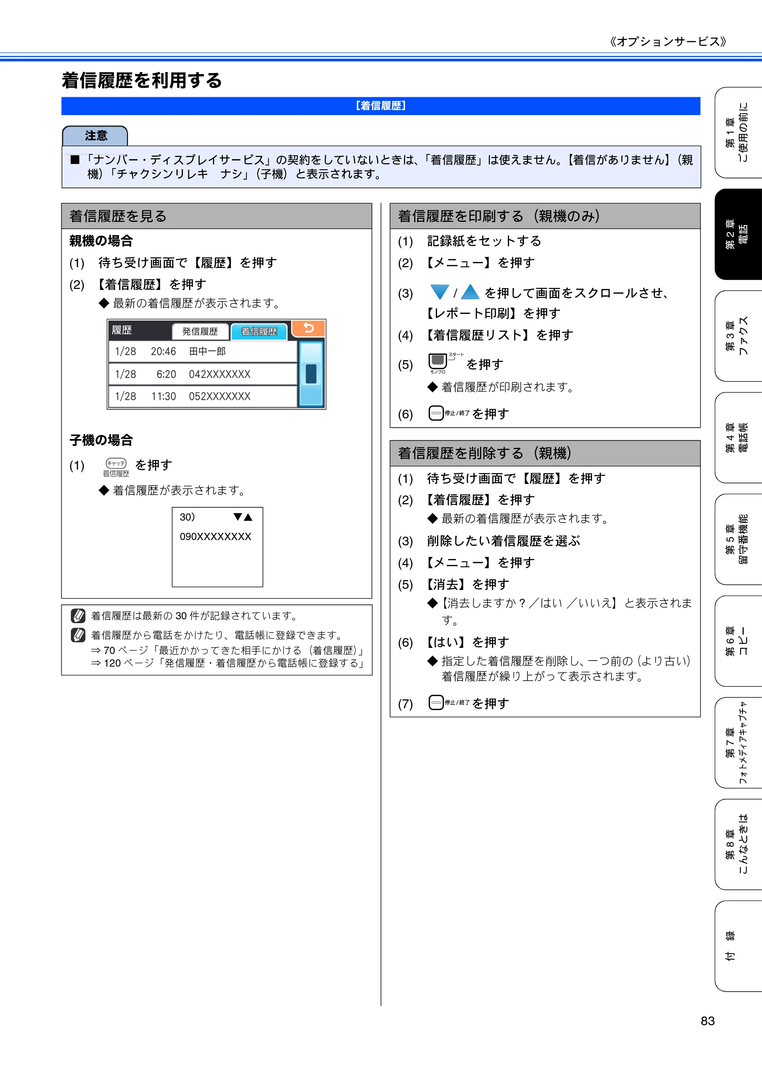
Task: Click the 注意 label tab
Action: coord(95,136)
